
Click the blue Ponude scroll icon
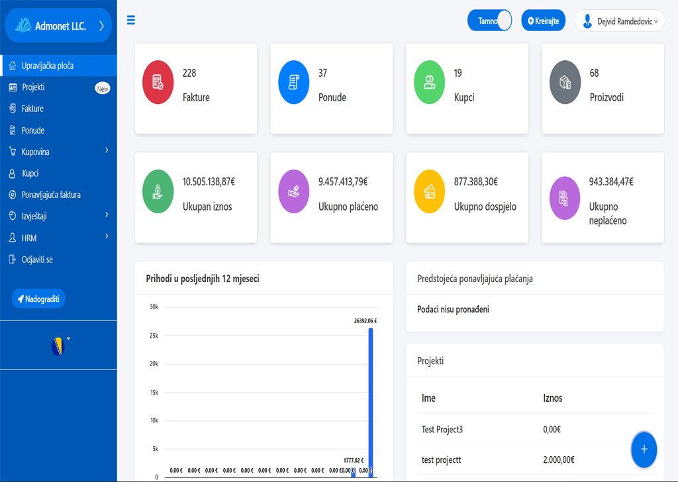point(293,82)
